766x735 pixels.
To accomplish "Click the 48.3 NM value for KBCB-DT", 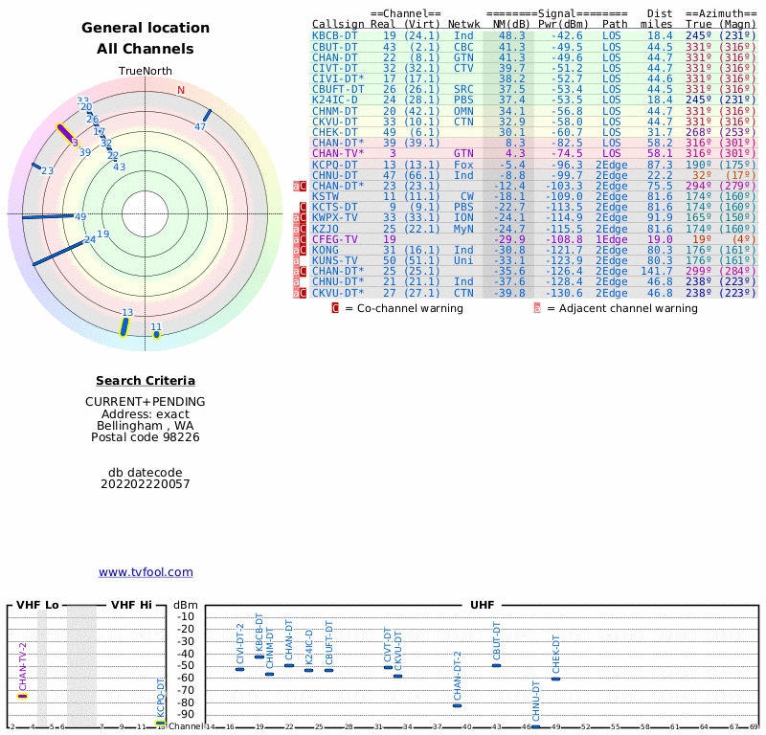I will click(x=512, y=35).
